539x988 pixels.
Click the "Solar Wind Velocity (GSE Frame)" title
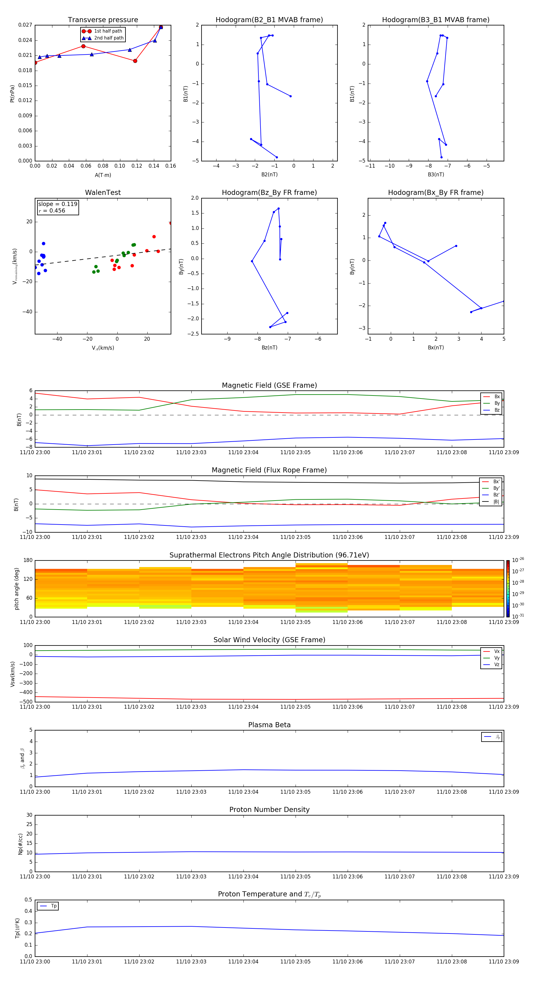tap(269, 640)
